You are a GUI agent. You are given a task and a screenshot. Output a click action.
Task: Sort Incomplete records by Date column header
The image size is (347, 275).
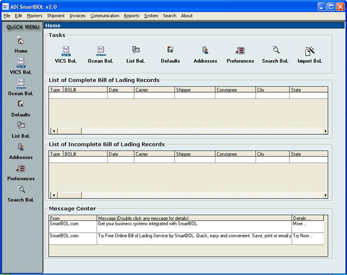[x=121, y=154]
